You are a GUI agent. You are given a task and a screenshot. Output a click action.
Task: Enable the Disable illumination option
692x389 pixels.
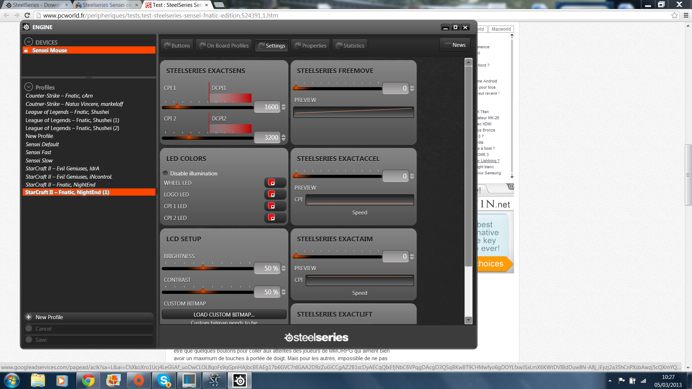[165, 173]
